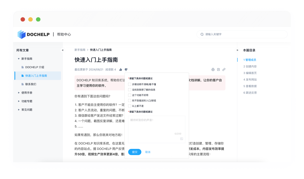The image size is (304, 179).
Task: Collapse the 本篇目录 outline panel
Action: 237,50
